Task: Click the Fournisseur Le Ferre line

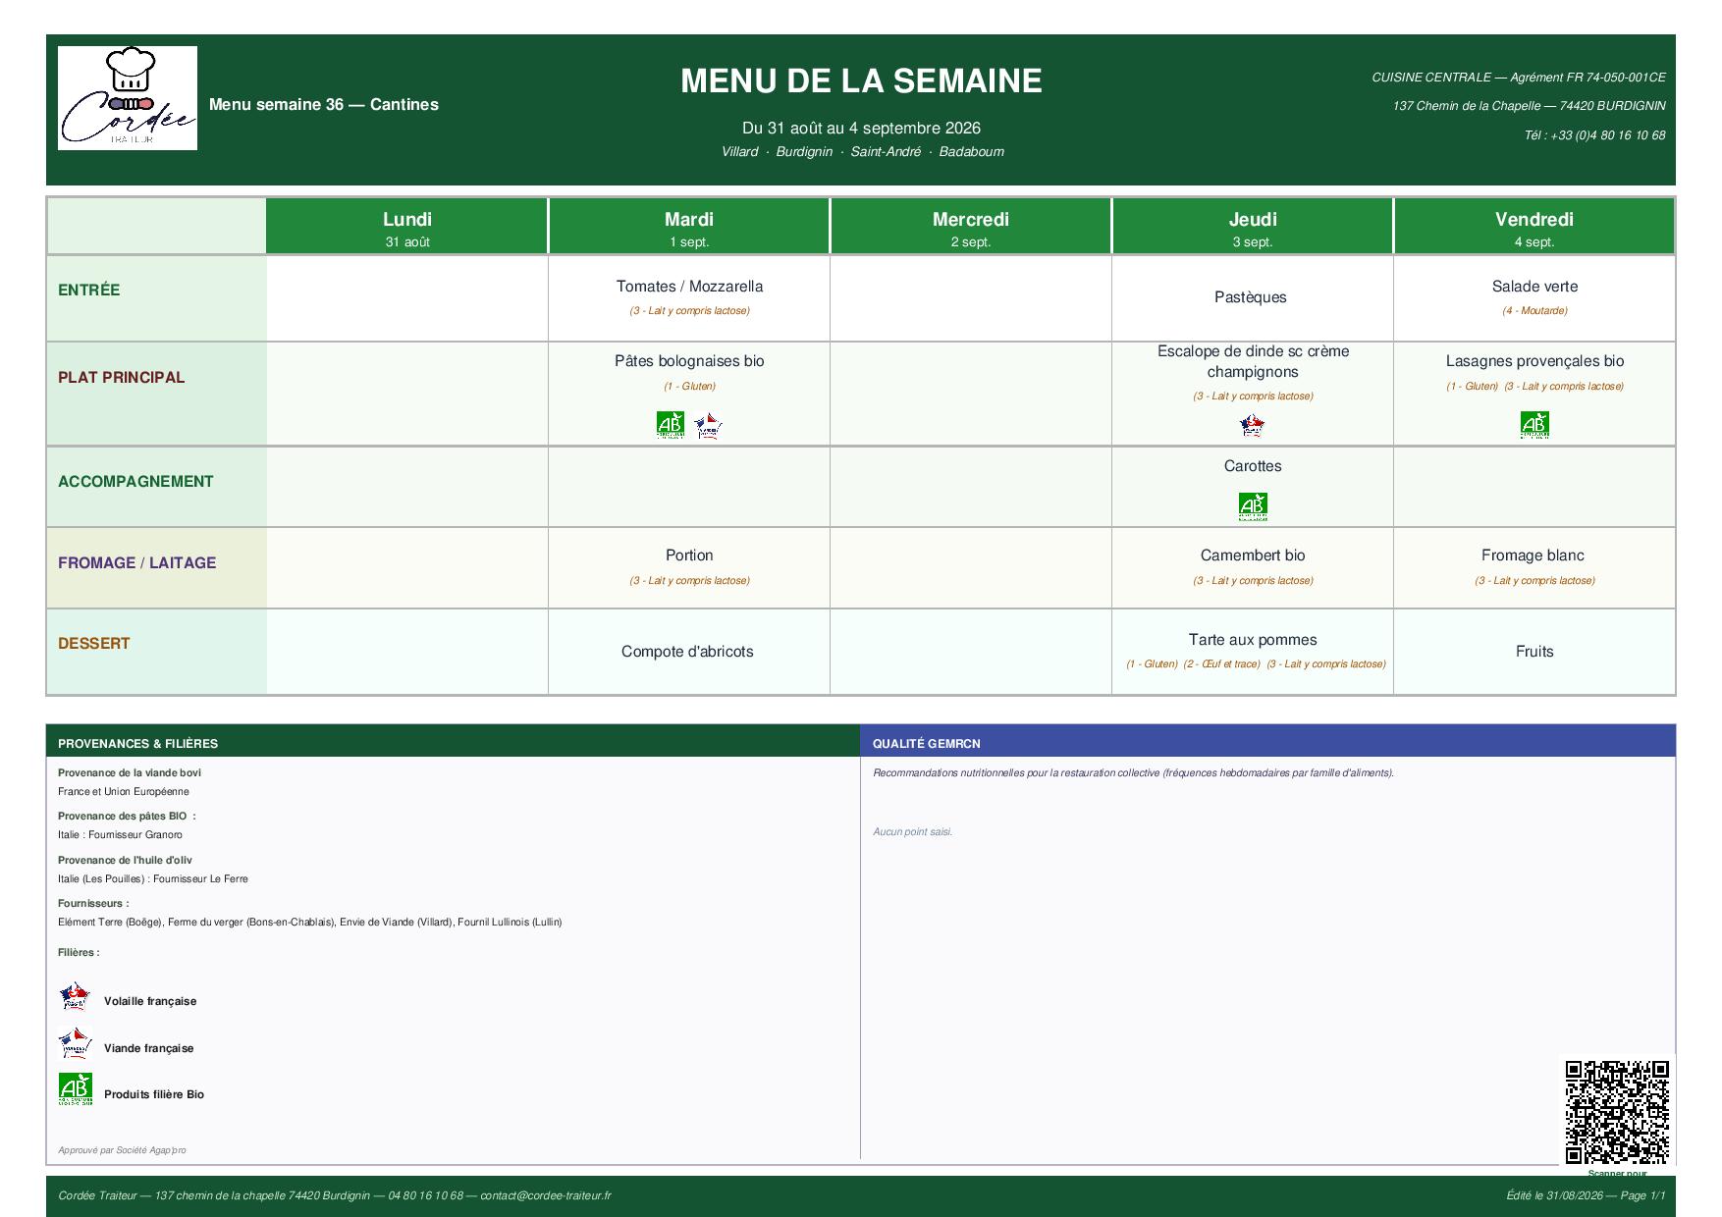Action: pos(153,879)
